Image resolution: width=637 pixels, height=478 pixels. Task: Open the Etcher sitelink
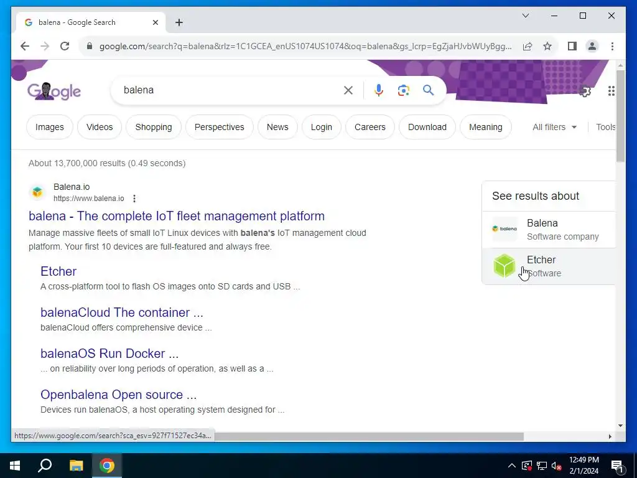tap(58, 271)
